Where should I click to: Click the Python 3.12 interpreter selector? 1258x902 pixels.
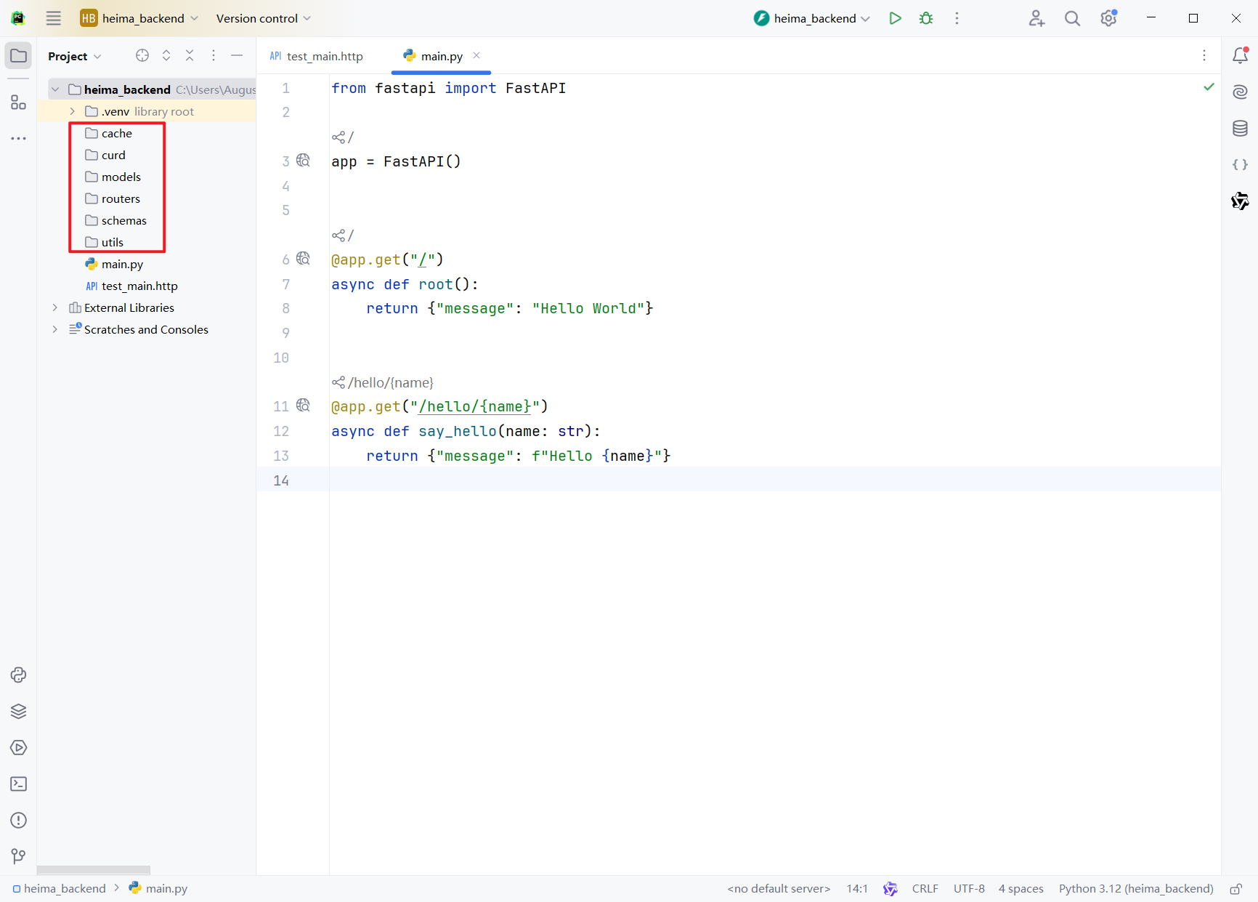[1135, 888]
